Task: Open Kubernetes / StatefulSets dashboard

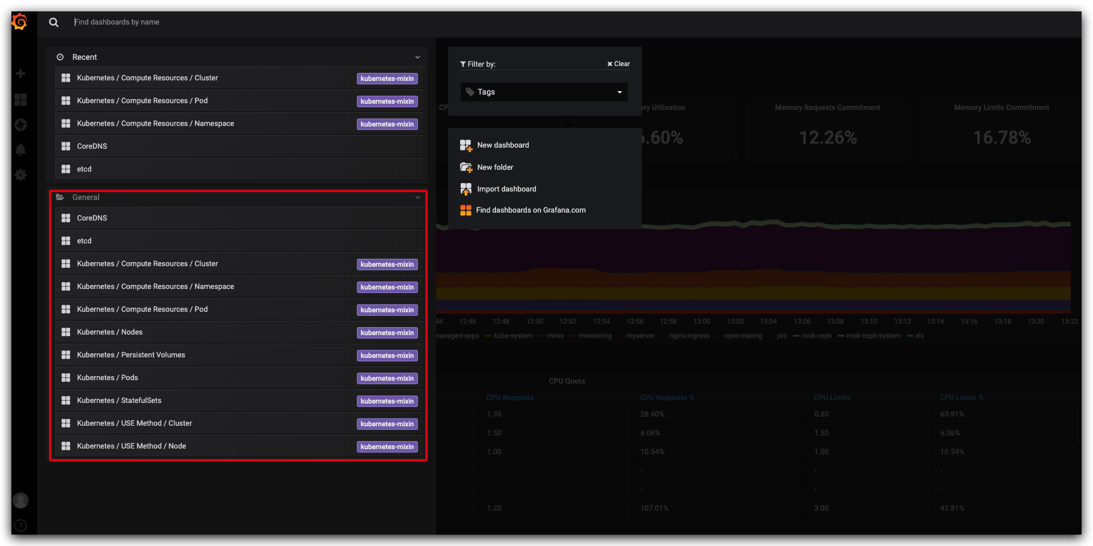Action: (x=239, y=401)
